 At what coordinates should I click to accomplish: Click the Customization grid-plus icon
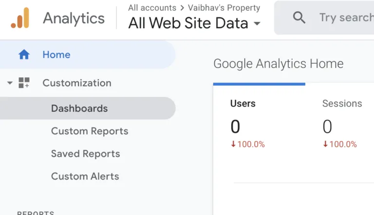(x=24, y=83)
